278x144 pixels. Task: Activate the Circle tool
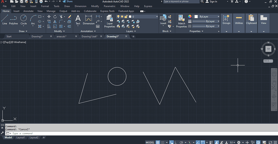[24, 20]
